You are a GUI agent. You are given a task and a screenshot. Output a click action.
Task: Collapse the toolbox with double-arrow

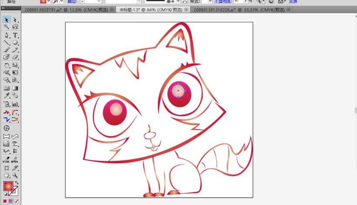click(x=3, y=8)
